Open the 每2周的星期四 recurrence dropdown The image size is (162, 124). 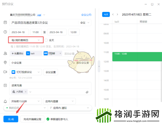[26, 40]
